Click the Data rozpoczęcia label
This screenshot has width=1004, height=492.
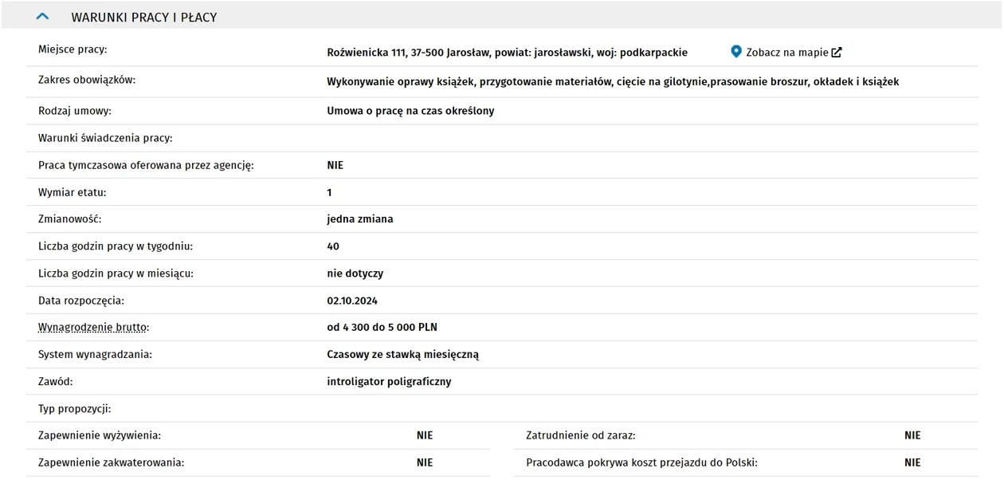click(81, 301)
